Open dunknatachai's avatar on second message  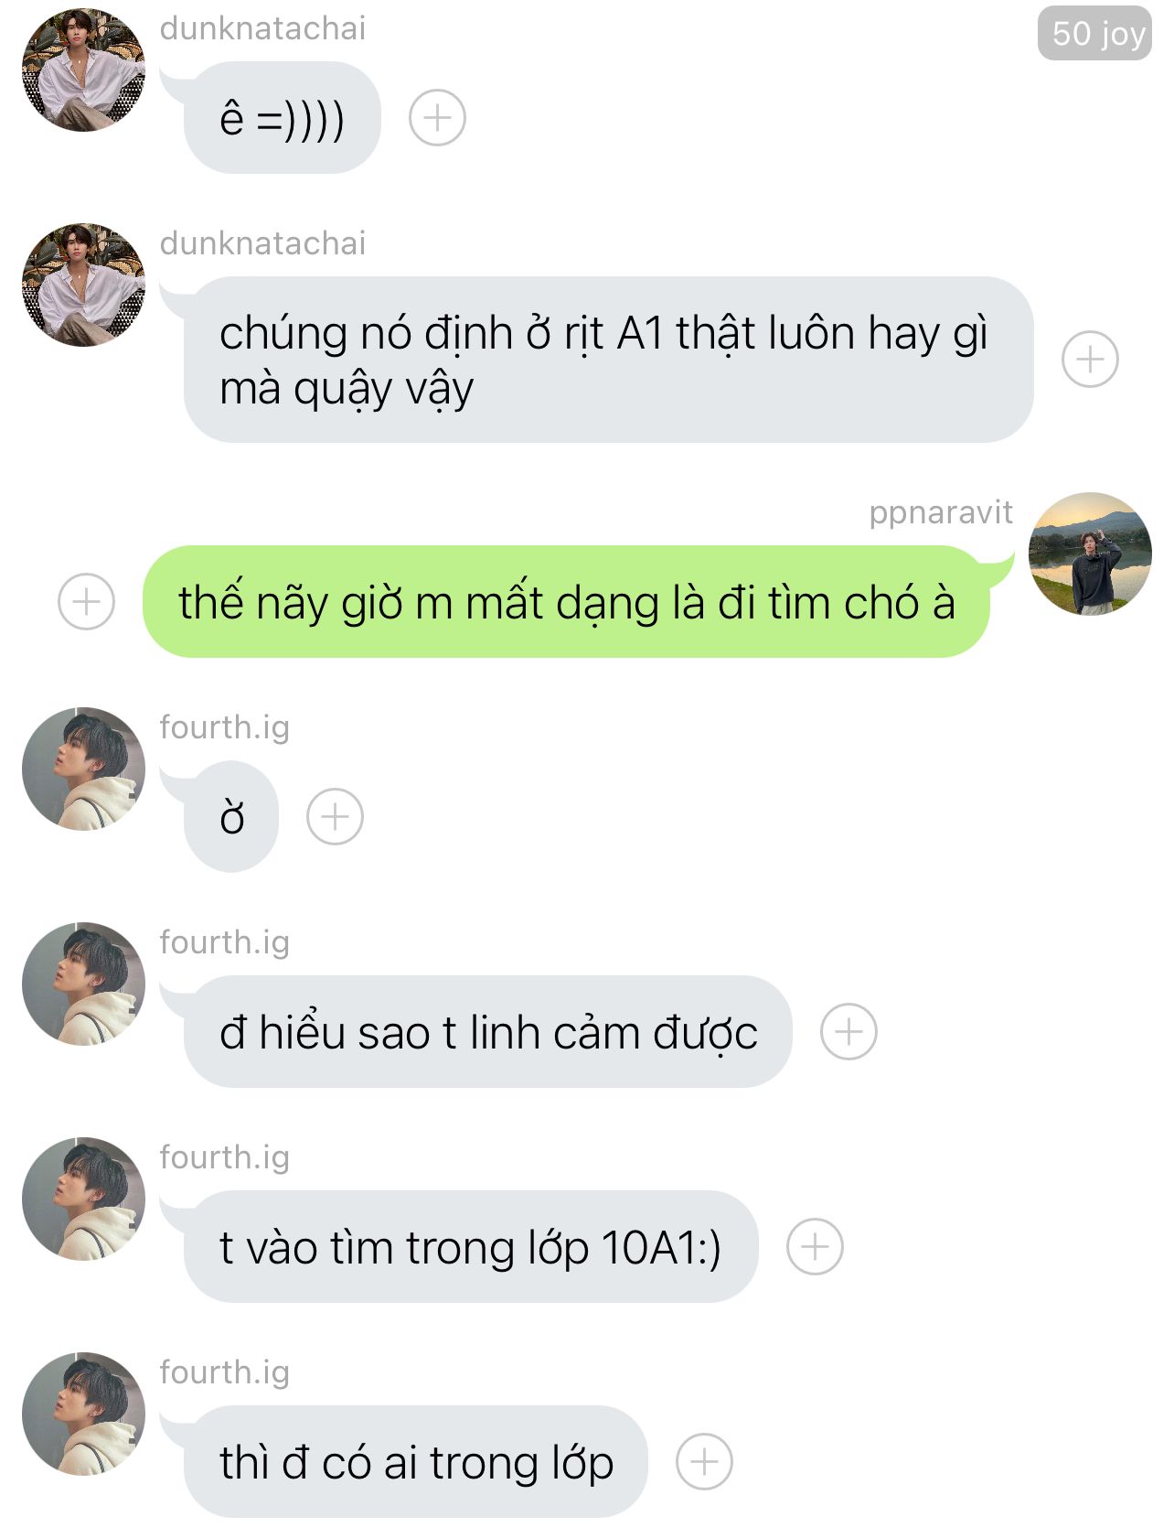click(x=83, y=285)
